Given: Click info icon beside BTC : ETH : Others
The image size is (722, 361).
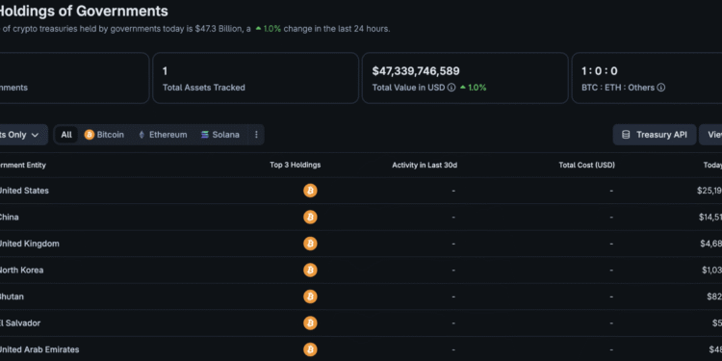Looking at the screenshot, I should (x=660, y=88).
